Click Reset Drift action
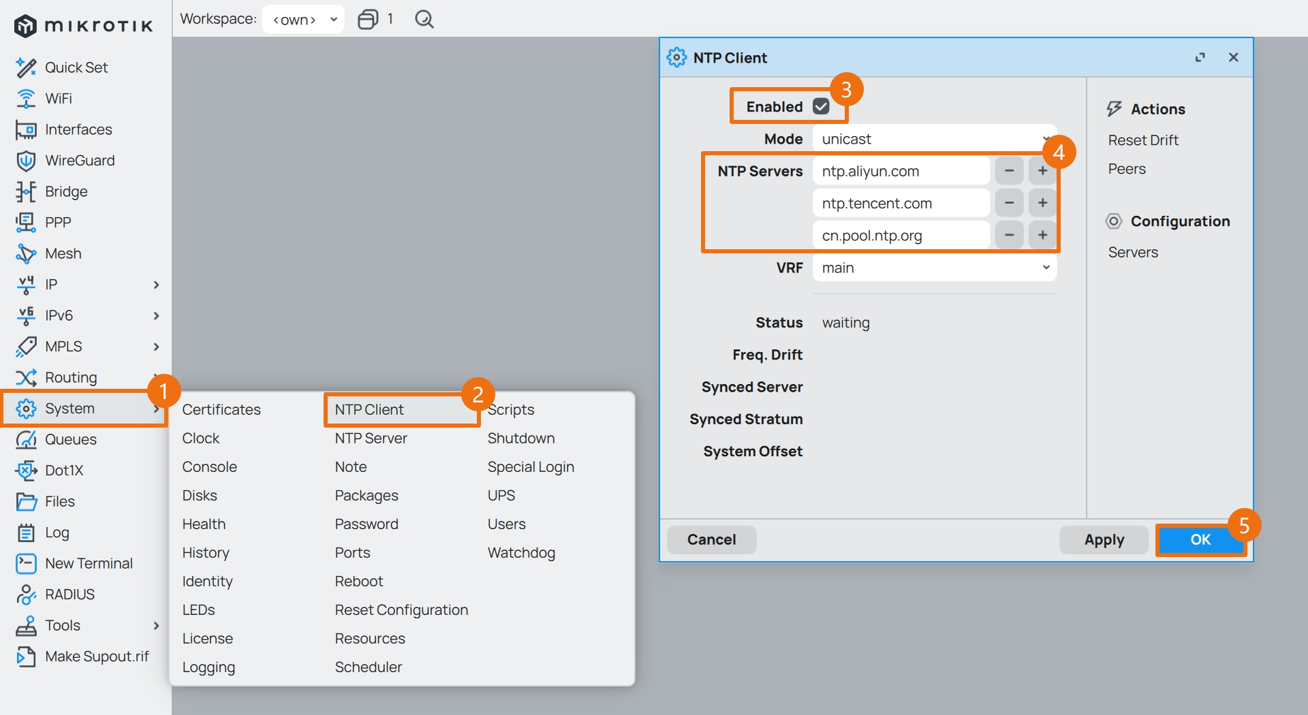1308x715 pixels. (1143, 140)
